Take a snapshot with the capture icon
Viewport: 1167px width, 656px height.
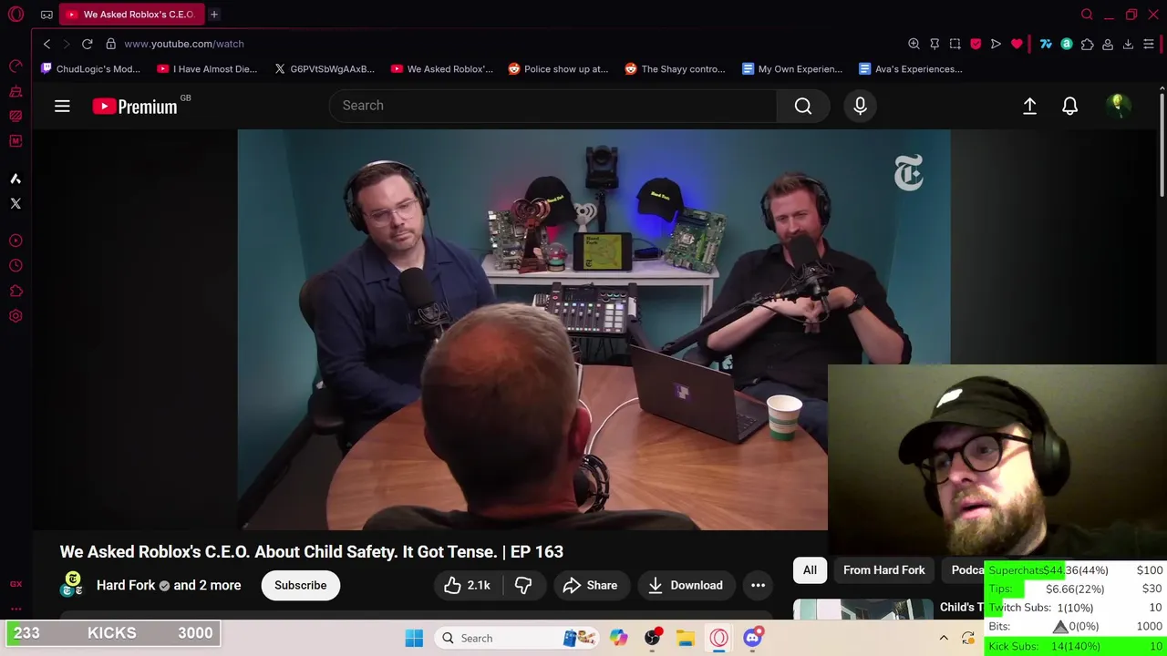pos(955,44)
